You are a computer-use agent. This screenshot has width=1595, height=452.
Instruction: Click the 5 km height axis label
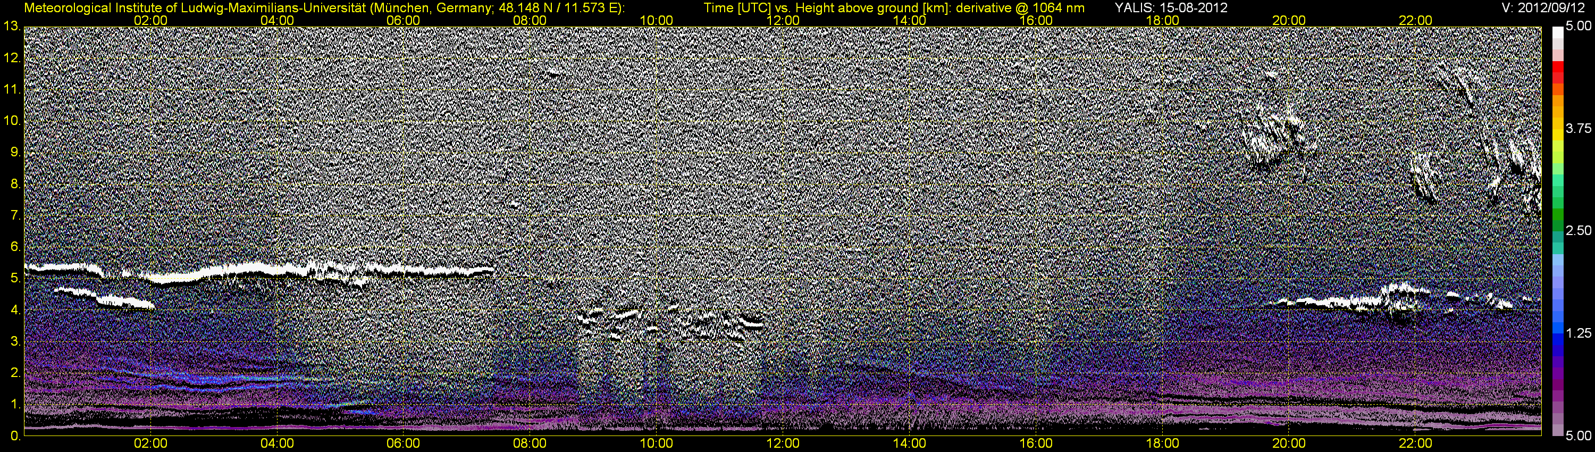point(15,279)
